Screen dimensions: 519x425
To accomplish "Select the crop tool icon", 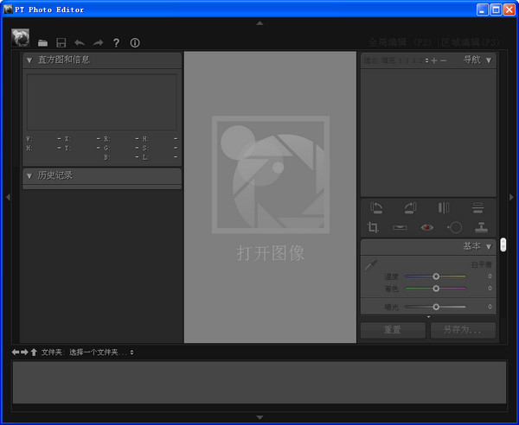I will (x=374, y=227).
